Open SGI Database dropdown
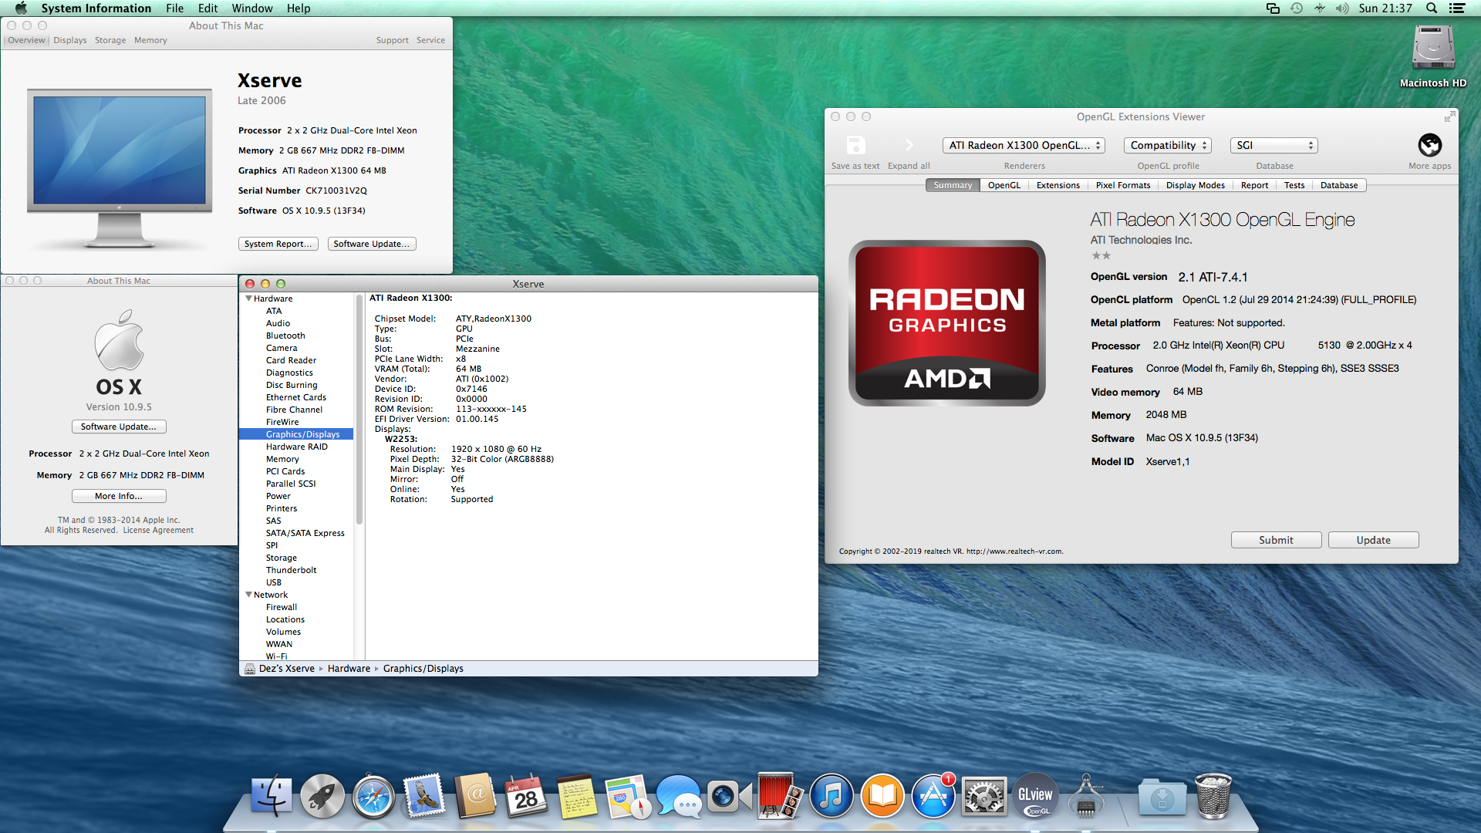 click(x=1274, y=145)
